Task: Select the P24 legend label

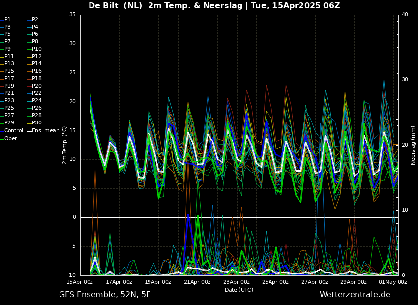Action: click(x=36, y=101)
